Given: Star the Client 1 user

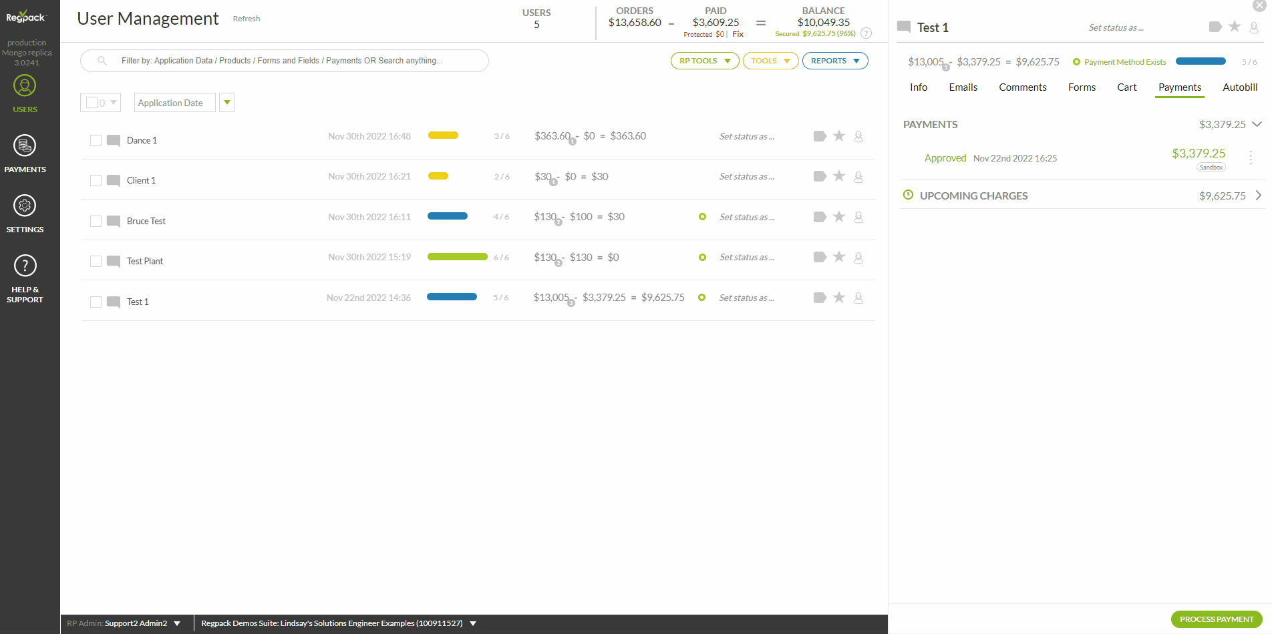Looking at the screenshot, I should point(839,176).
